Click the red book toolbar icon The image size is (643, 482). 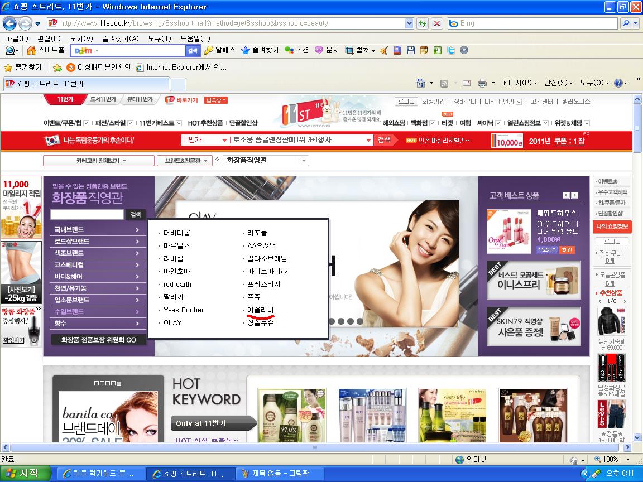click(x=397, y=50)
